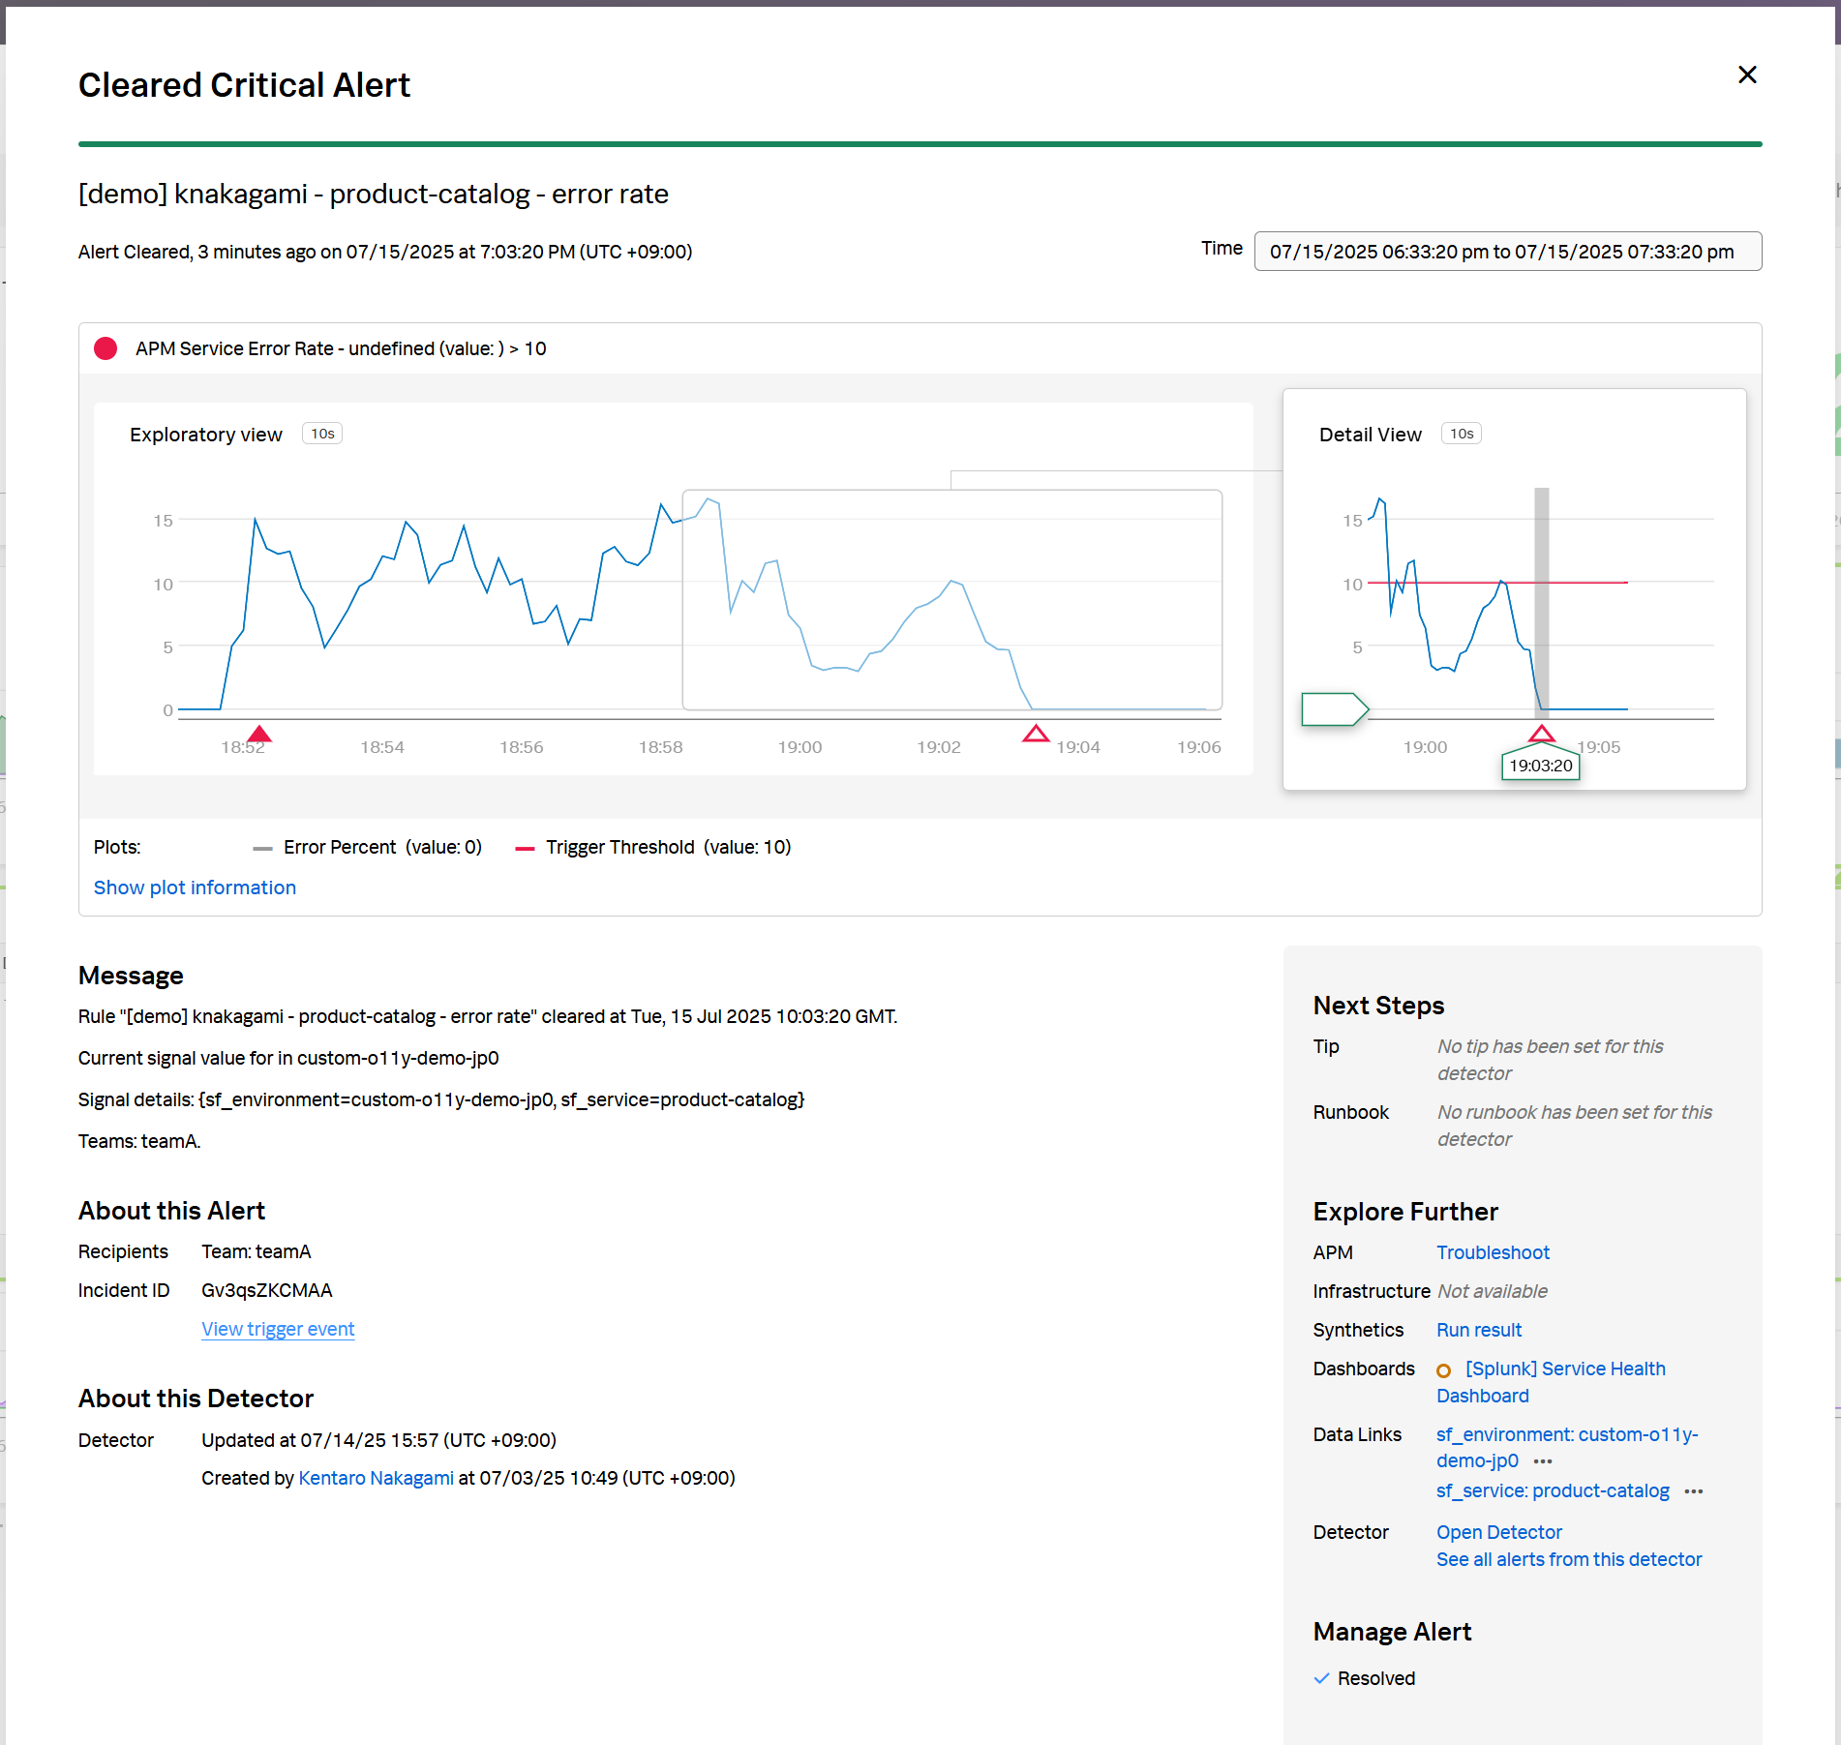Click the 19:03:20 timestamp label
Screen dimensions: 1841x1745
coord(1541,766)
